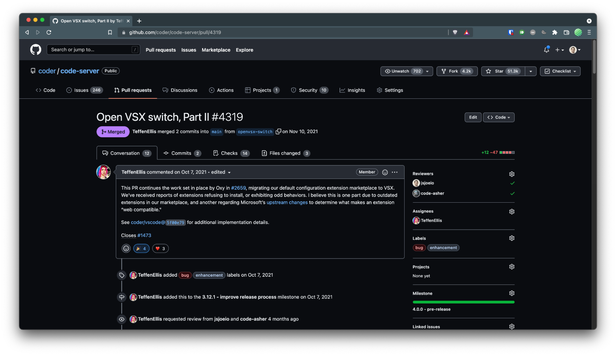Open the tab search arrow in title bar
Screen dimensions: 616x355
589,21
